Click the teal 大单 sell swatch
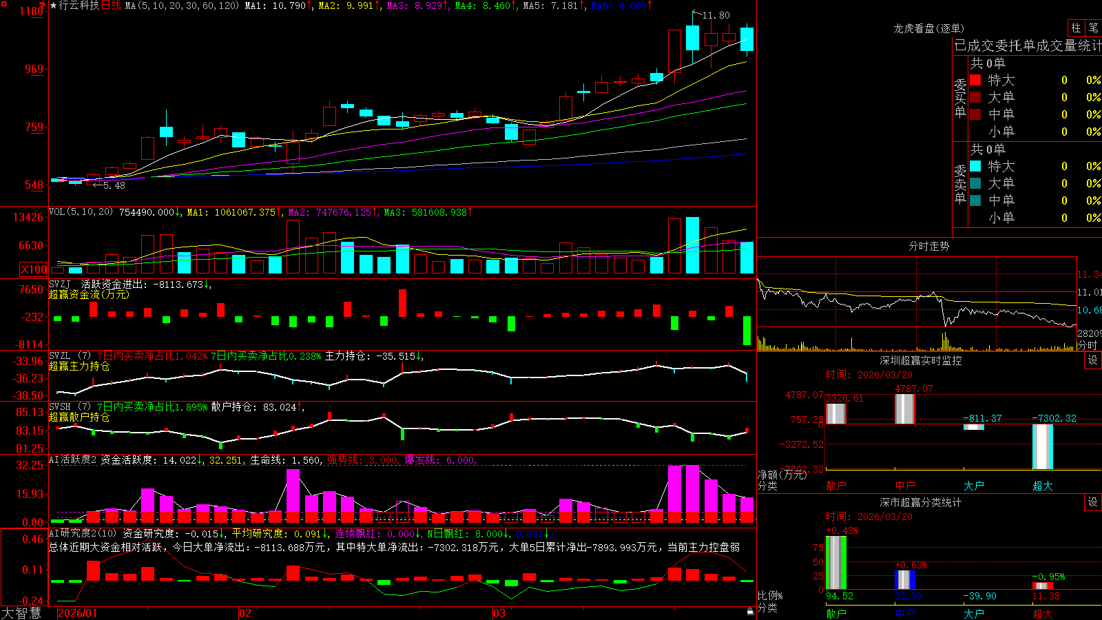The width and height of the screenshot is (1102, 620). pos(975,183)
